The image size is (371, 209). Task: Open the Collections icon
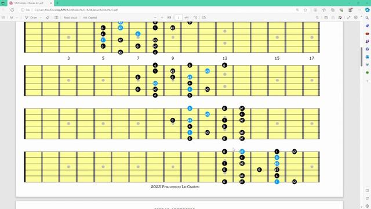[333, 10]
